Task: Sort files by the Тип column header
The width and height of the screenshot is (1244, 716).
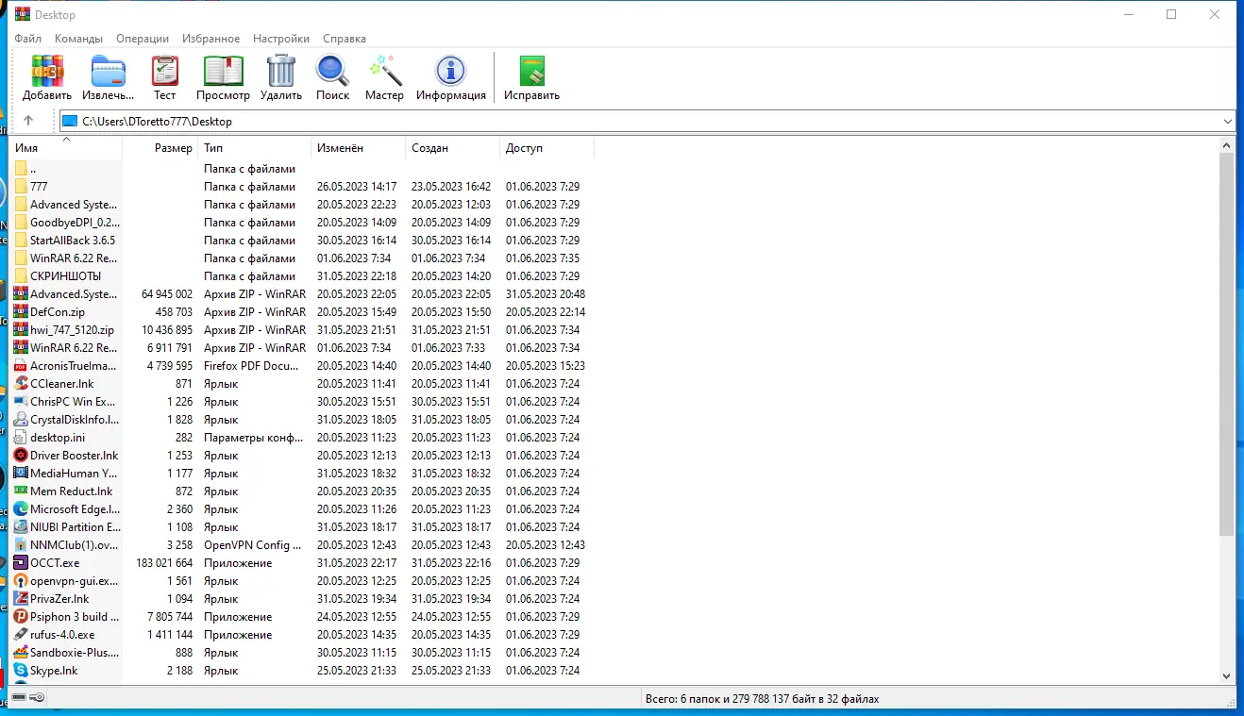Action: click(255, 148)
